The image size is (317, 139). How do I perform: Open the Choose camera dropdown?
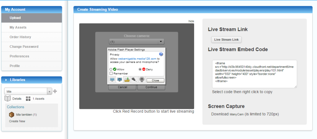pos(137,42)
